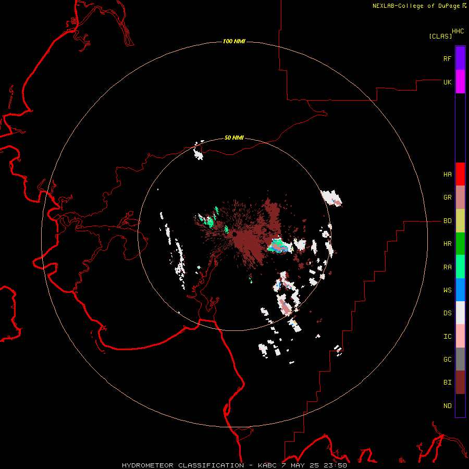469x469 pixels.
Task: Click the RA legend label
Action: (x=447, y=267)
